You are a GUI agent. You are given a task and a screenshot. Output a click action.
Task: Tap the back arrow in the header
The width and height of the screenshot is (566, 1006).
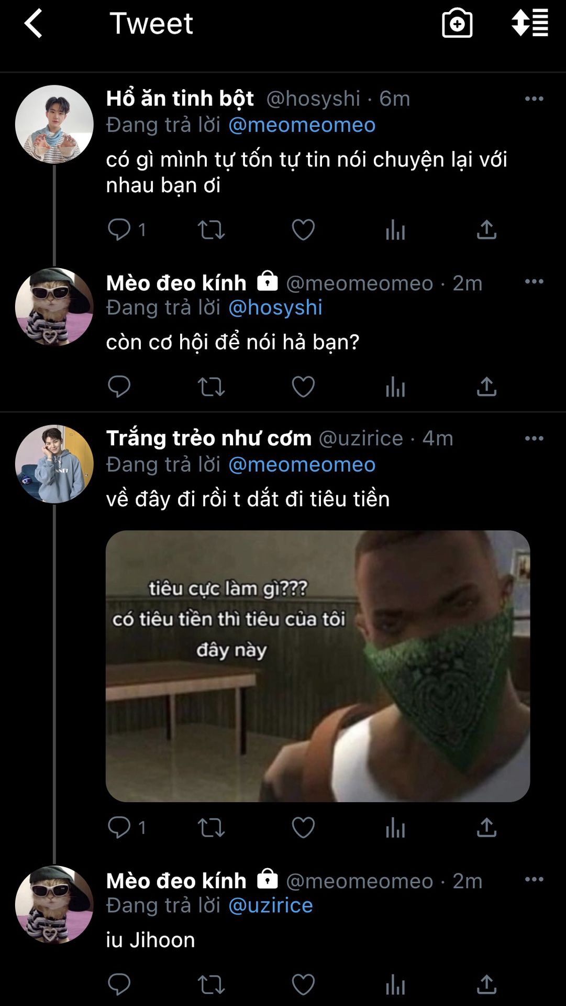(x=34, y=24)
